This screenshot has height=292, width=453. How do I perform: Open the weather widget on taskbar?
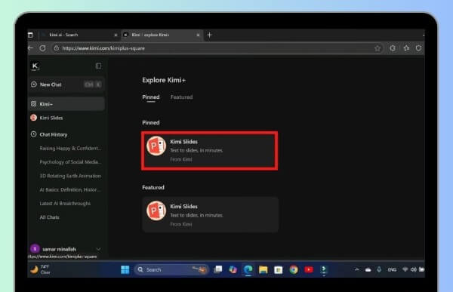(x=41, y=269)
